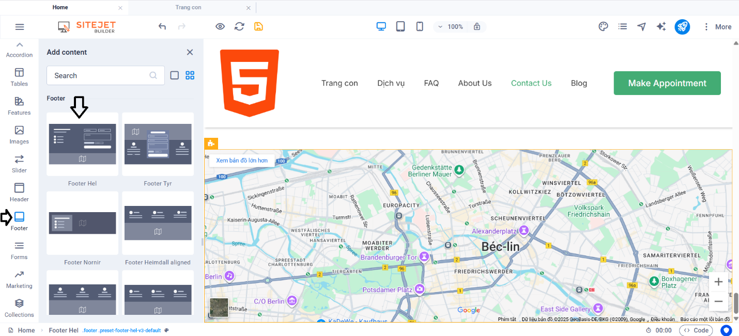Switch to the Trang con tab
The height and width of the screenshot is (336, 739).
(x=189, y=7)
